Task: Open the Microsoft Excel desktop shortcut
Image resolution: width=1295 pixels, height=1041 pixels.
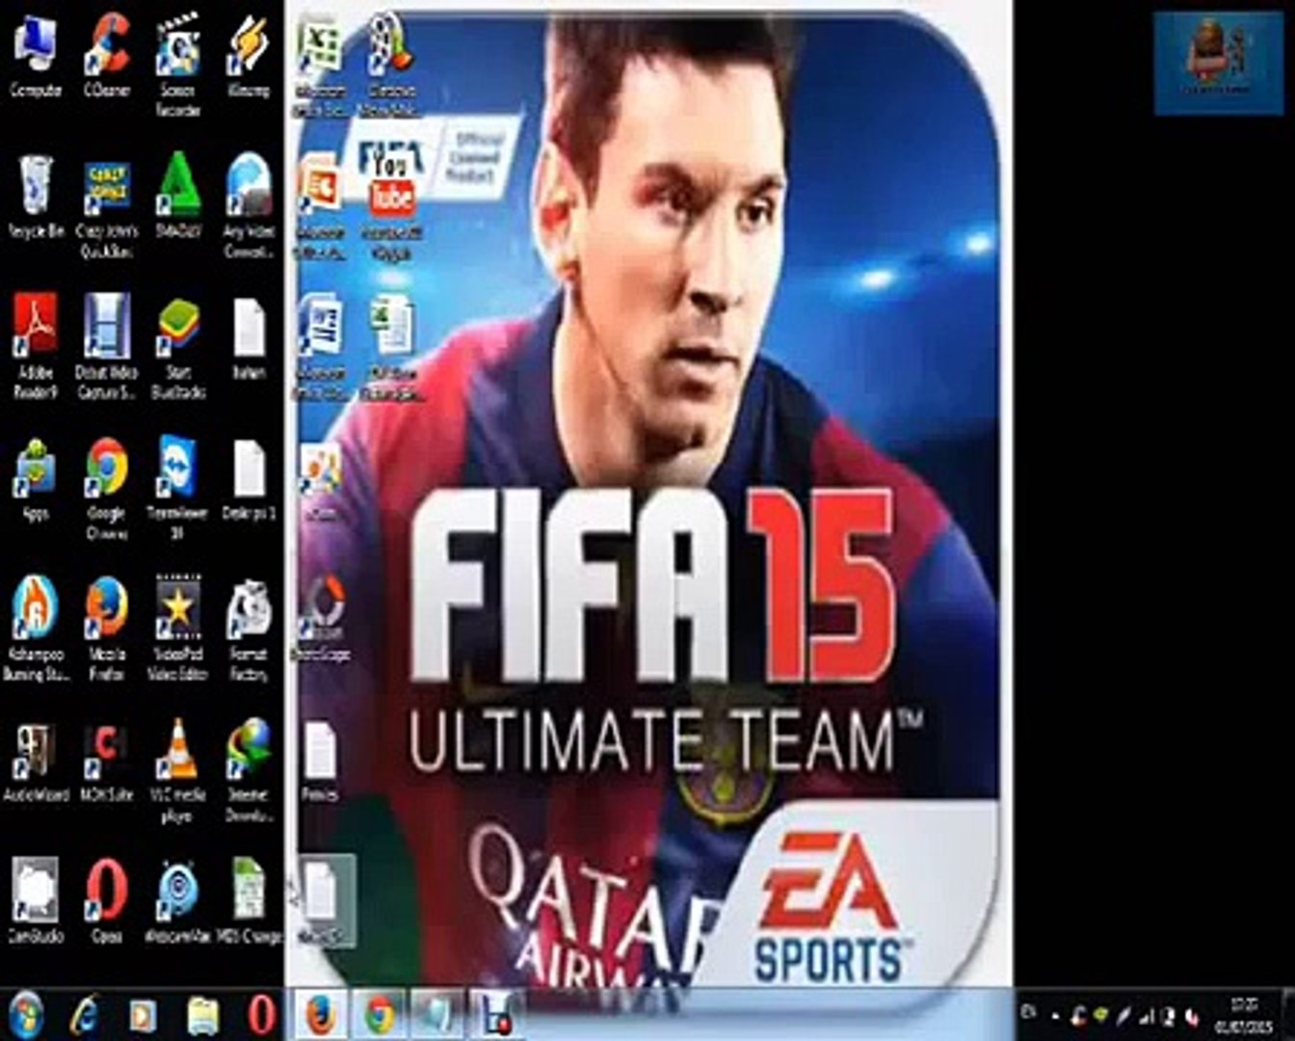Action: [321, 65]
